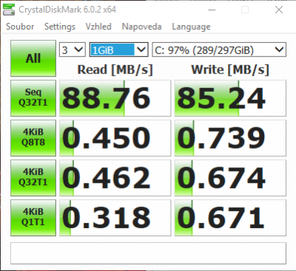Open the Language menu

pyautogui.click(x=191, y=27)
